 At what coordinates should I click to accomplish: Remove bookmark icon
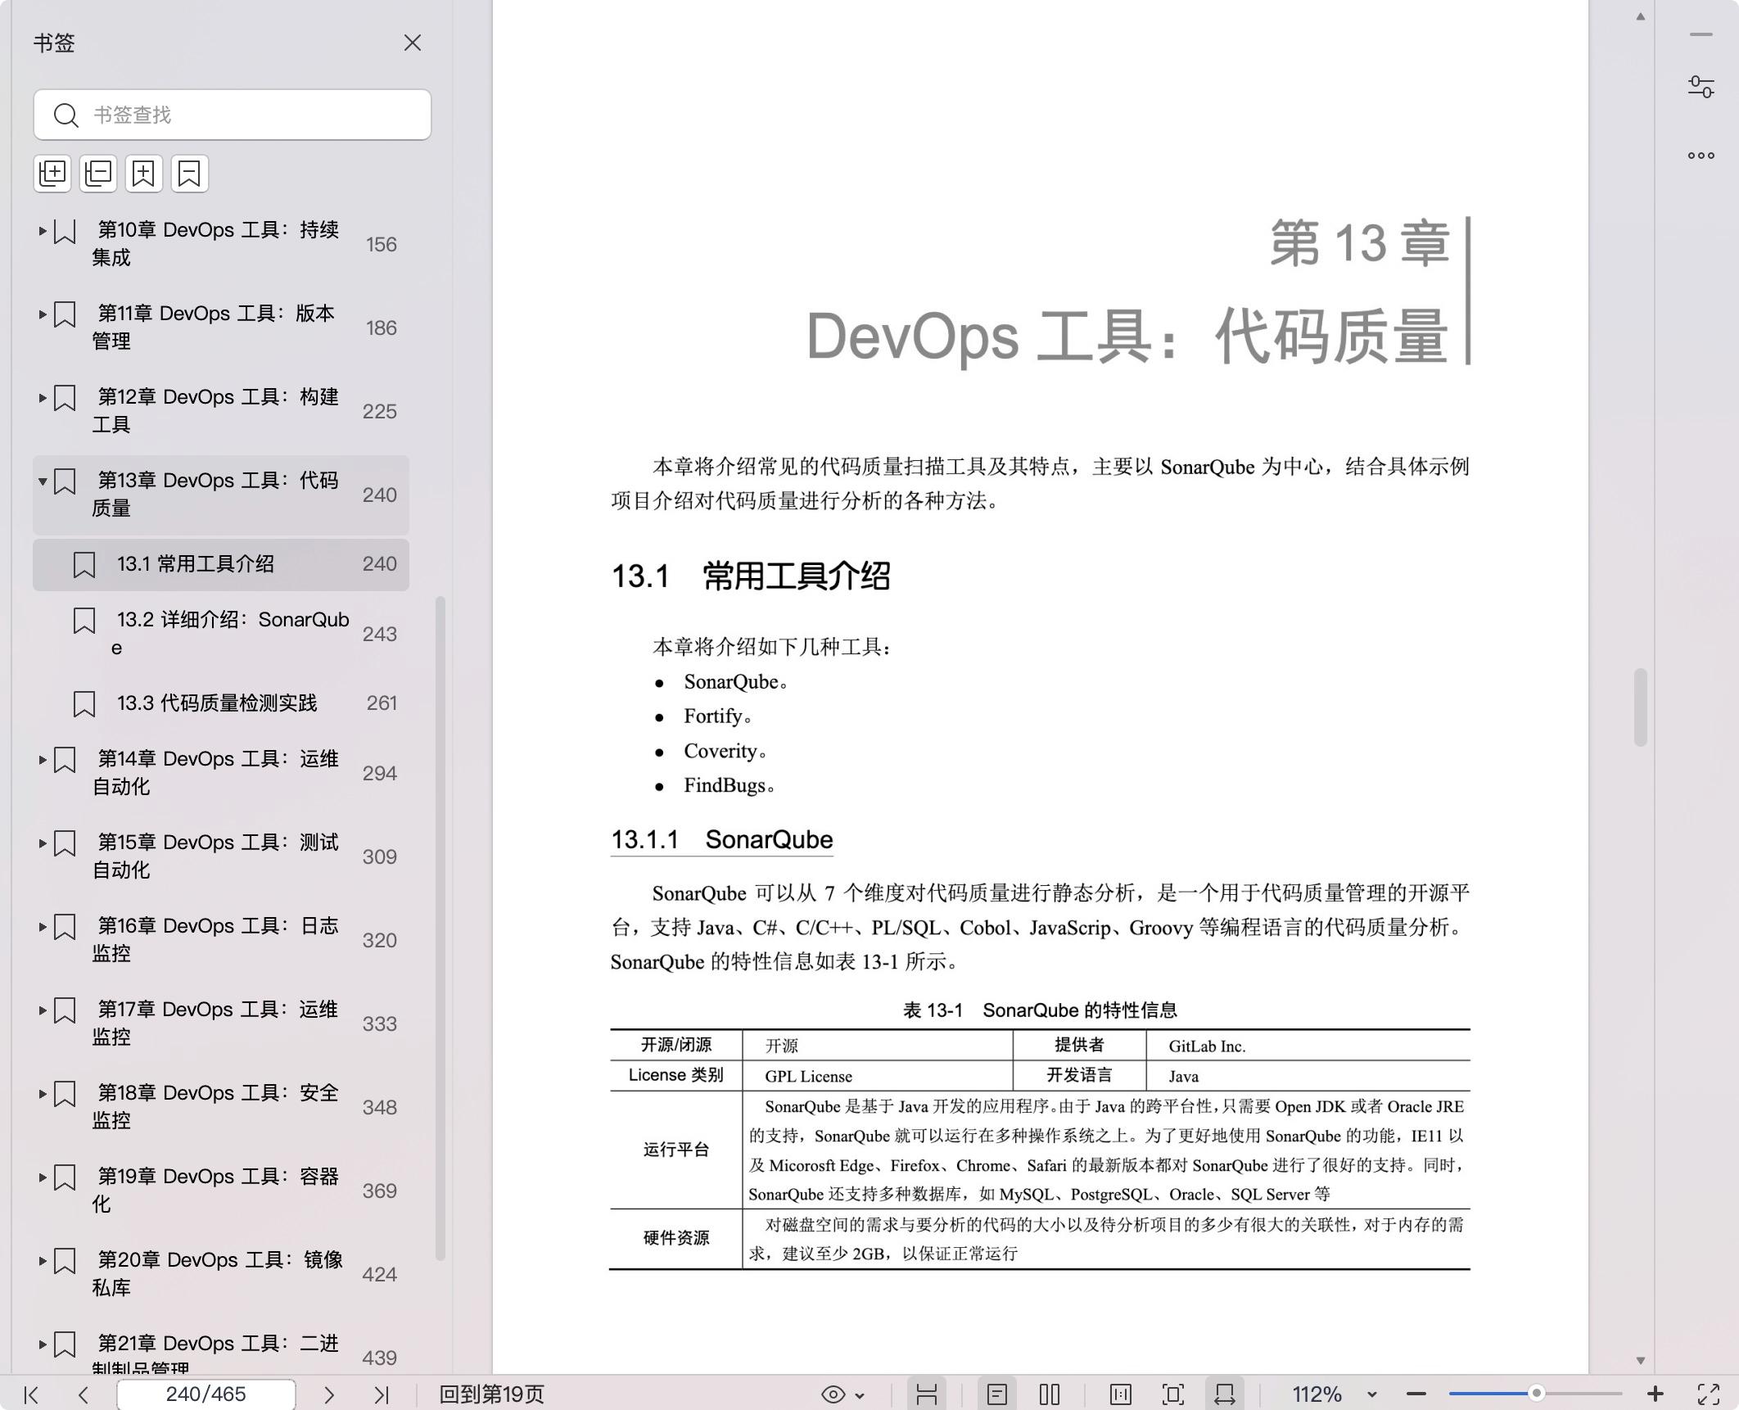coord(190,174)
